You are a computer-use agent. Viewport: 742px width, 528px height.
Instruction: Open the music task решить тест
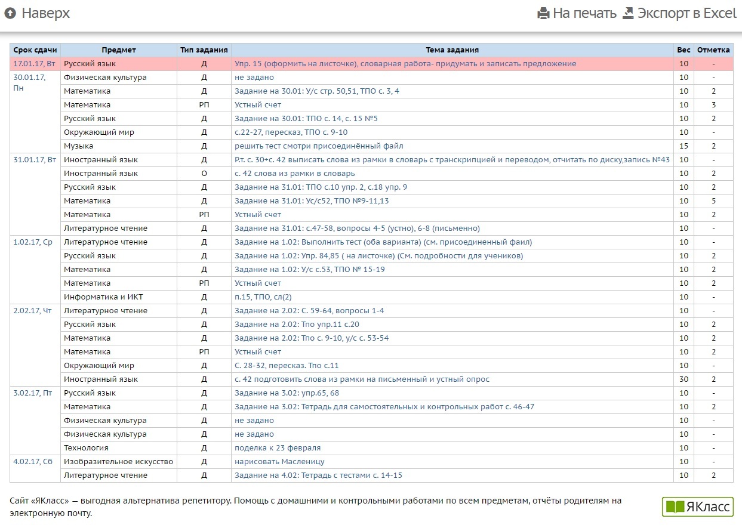[319, 146]
